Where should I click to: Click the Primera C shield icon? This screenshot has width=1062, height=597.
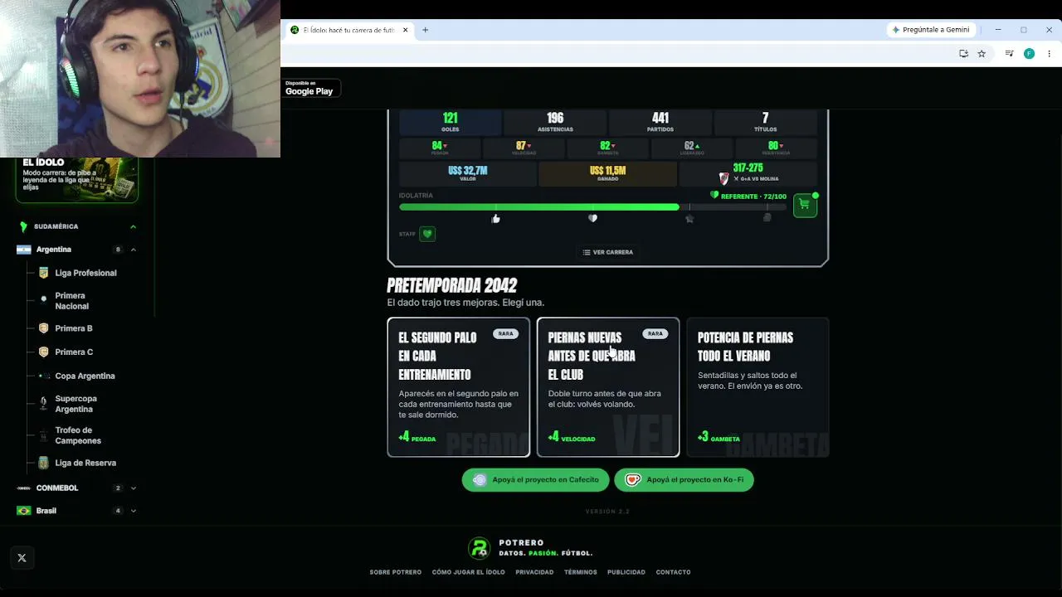click(44, 352)
